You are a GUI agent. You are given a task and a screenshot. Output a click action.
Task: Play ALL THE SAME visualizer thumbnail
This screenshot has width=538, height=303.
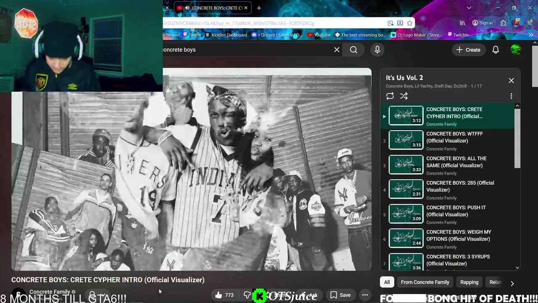[x=406, y=165]
